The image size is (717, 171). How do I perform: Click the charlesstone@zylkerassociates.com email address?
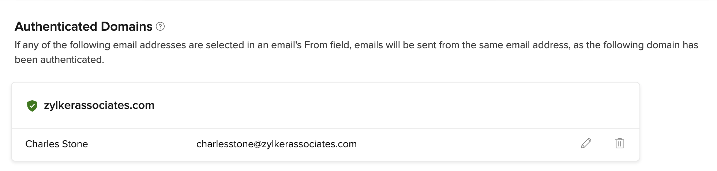point(276,144)
